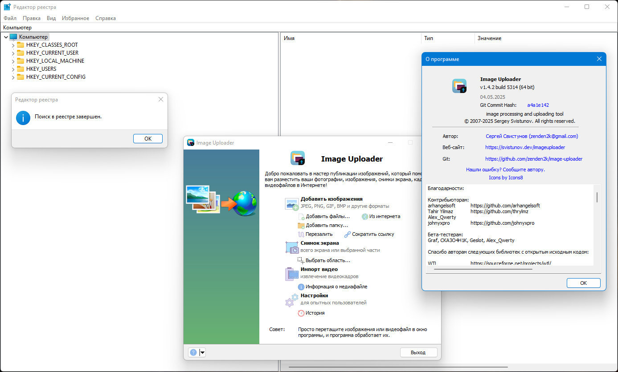
Task: Click the Импорт видео heading
Action: 319,269
